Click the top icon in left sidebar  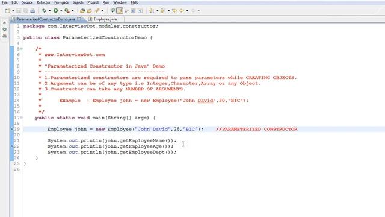[x=4, y=23]
